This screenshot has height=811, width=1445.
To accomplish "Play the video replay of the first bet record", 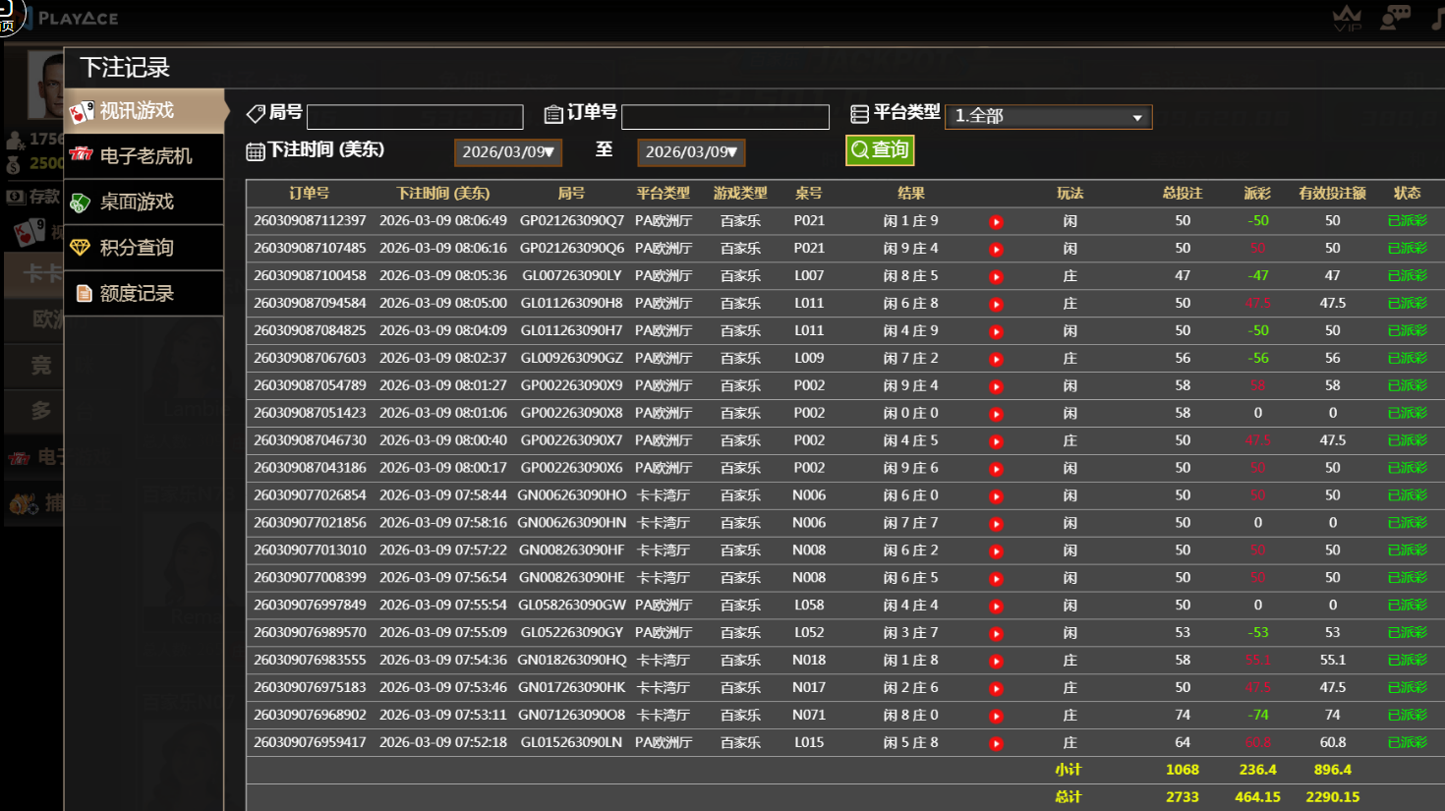I will pyautogui.click(x=996, y=221).
